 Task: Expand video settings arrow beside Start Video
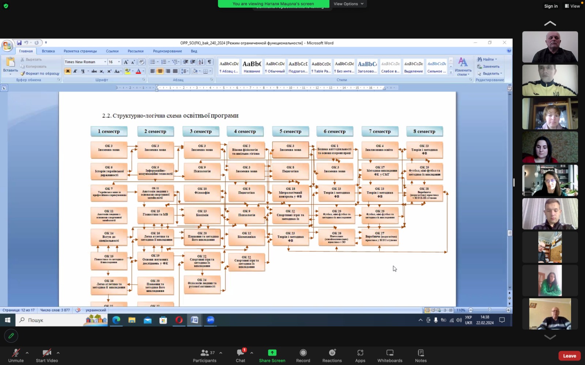(x=58, y=353)
